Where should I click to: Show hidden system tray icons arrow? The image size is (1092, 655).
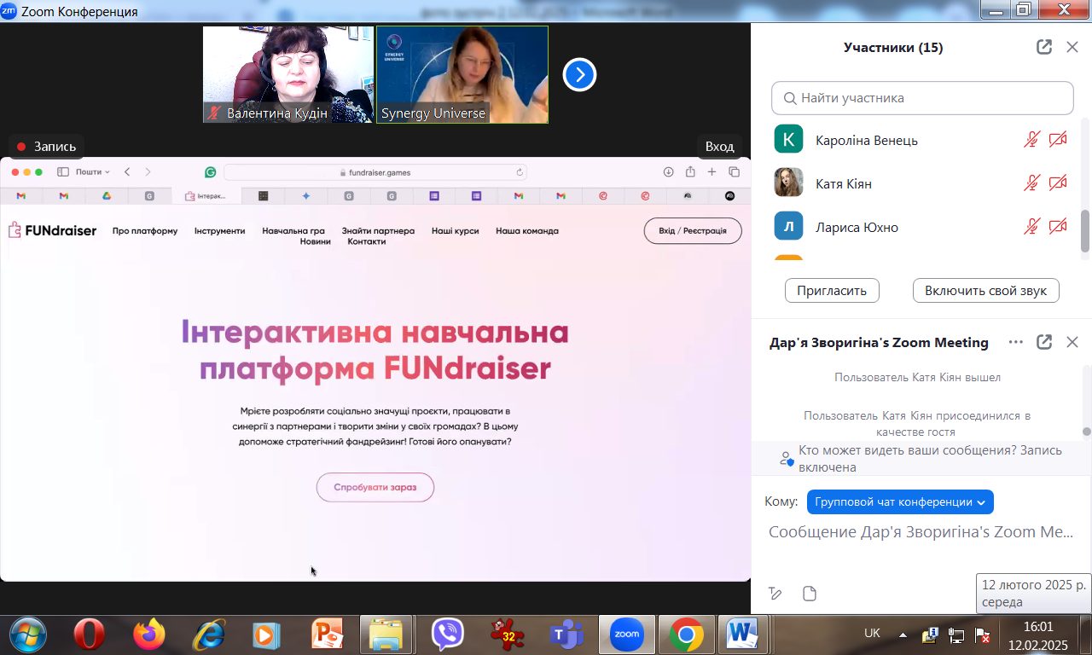pos(903,635)
